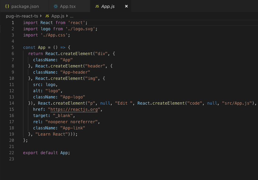Switch to the package.json tab

[24, 6]
